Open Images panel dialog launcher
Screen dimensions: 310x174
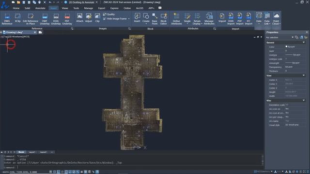[129, 29]
